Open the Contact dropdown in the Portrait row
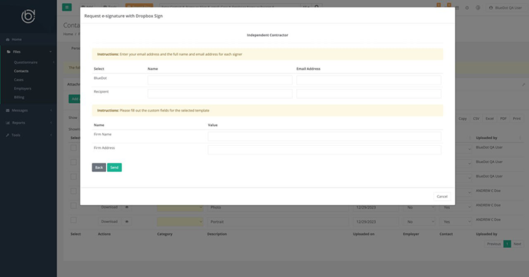The height and width of the screenshot is (277, 529). pyautogui.click(x=456, y=222)
